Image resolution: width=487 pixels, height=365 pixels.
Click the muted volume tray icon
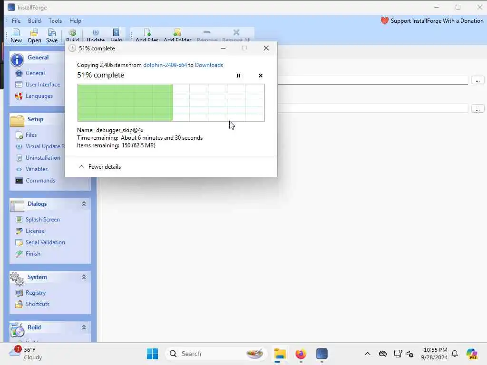tap(410, 354)
